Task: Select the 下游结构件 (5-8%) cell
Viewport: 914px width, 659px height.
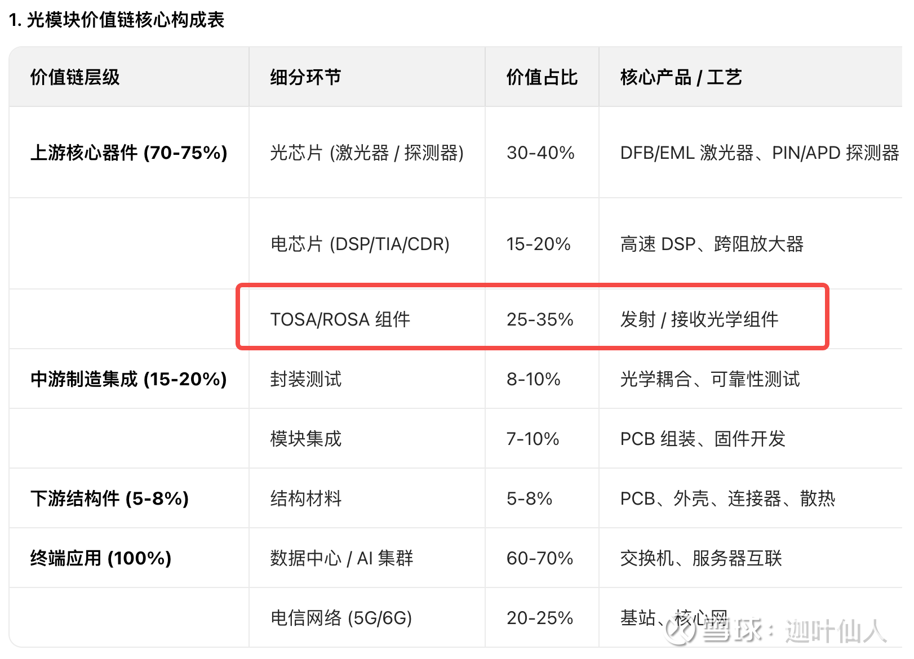Action: pyautogui.click(x=109, y=498)
